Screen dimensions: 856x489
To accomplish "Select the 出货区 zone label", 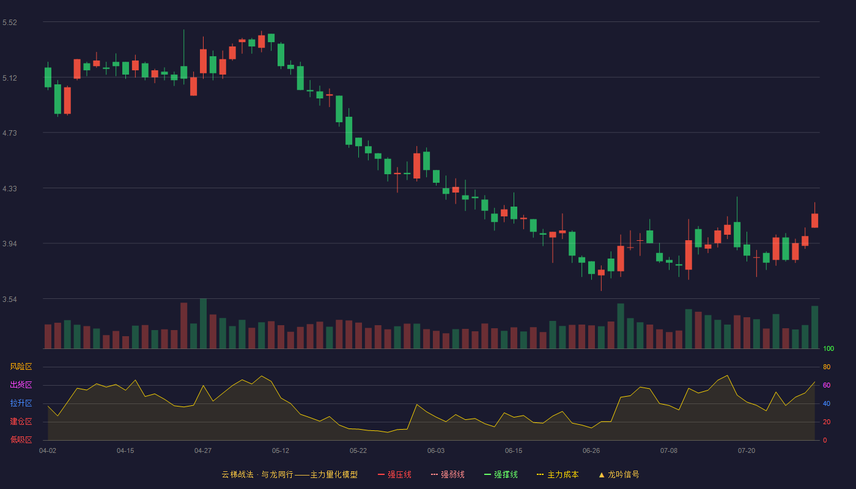I will tap(21, 385).
